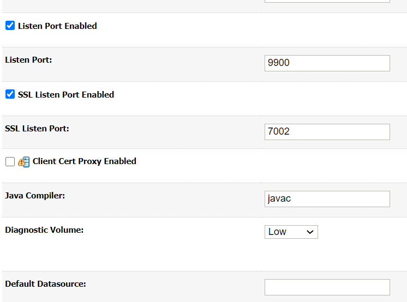Focus the Java Compiler text field
Viewport: 407px width, 302px height.
(327, 199)
